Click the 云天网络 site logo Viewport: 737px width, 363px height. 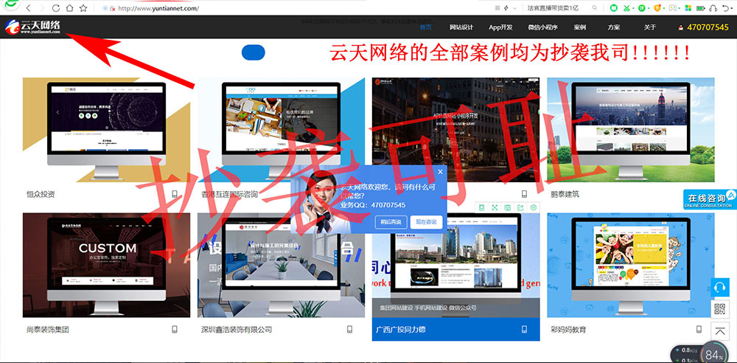click(x=33, y=27)
